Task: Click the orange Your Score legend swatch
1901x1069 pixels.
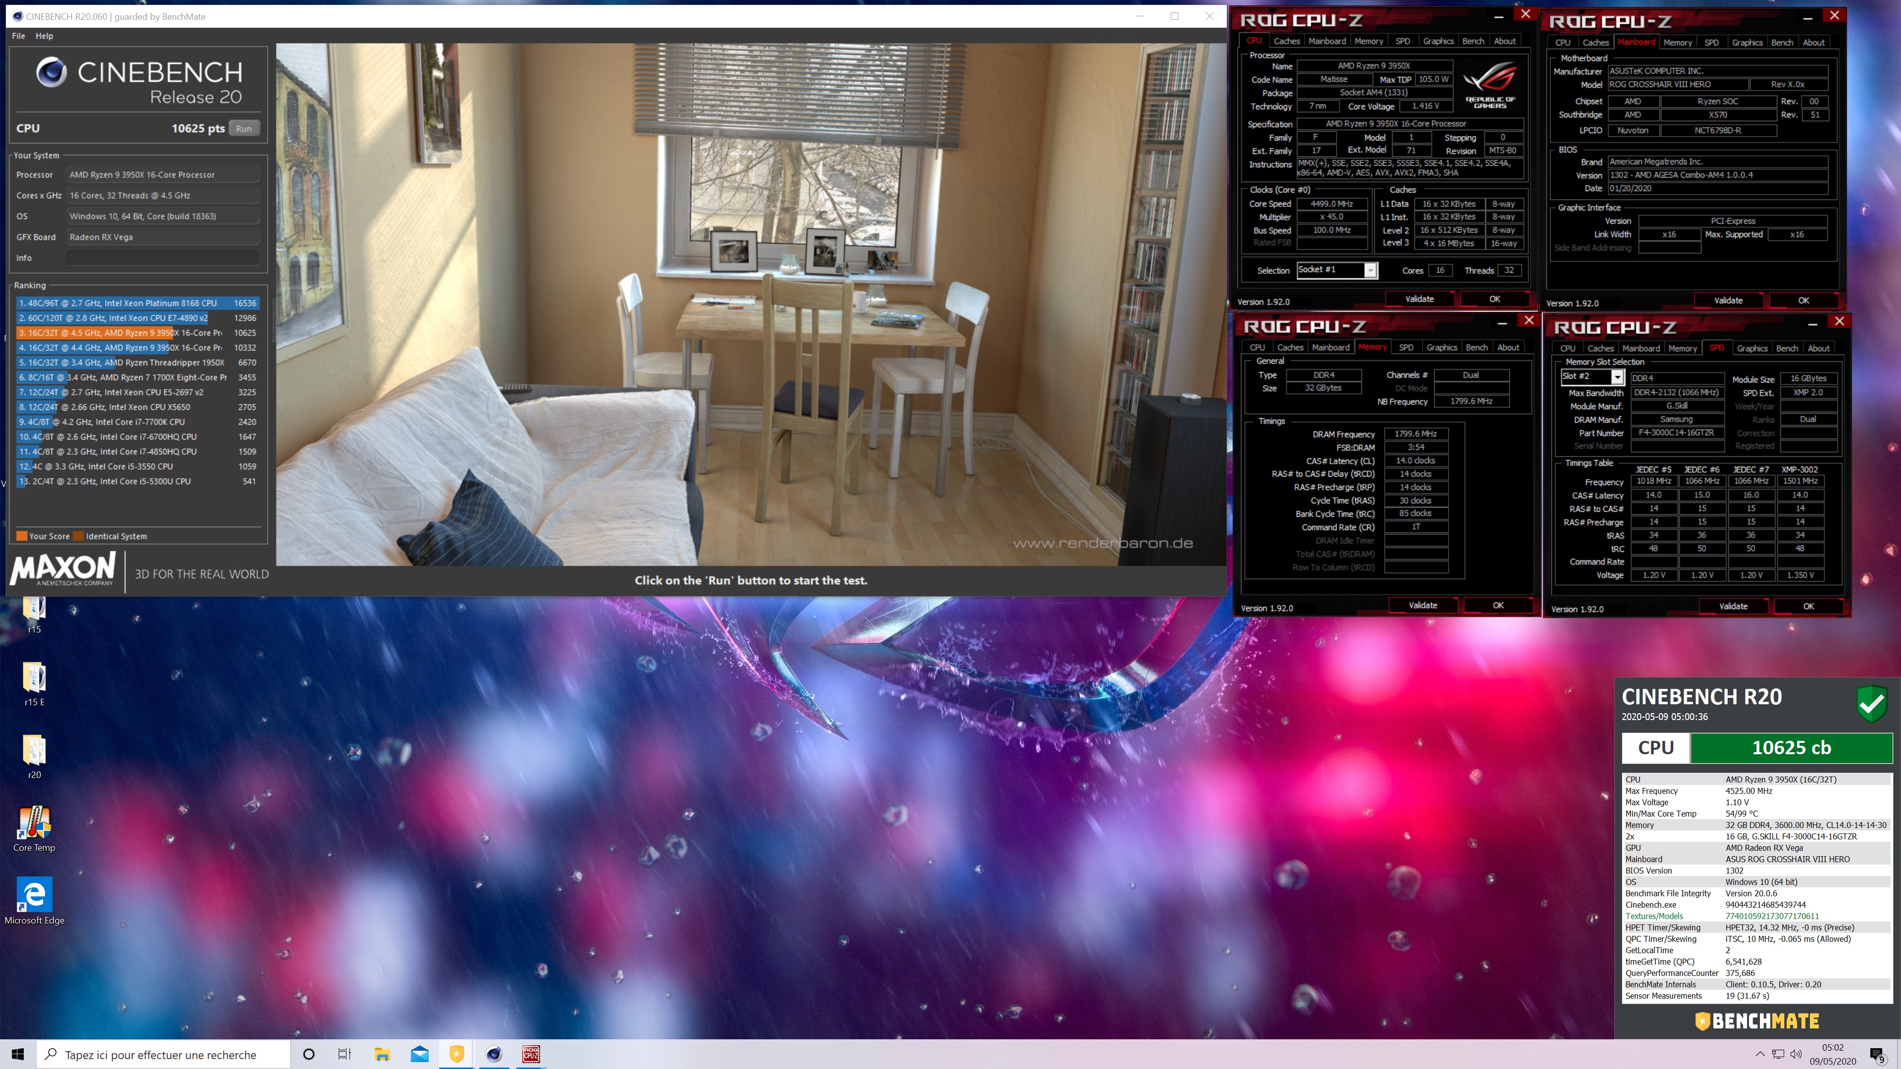Action: (x=22, y=536)
